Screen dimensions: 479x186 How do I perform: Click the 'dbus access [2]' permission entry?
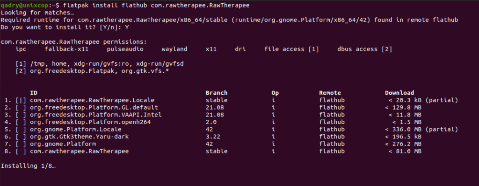pyautogui.click(x=365, y=49)
